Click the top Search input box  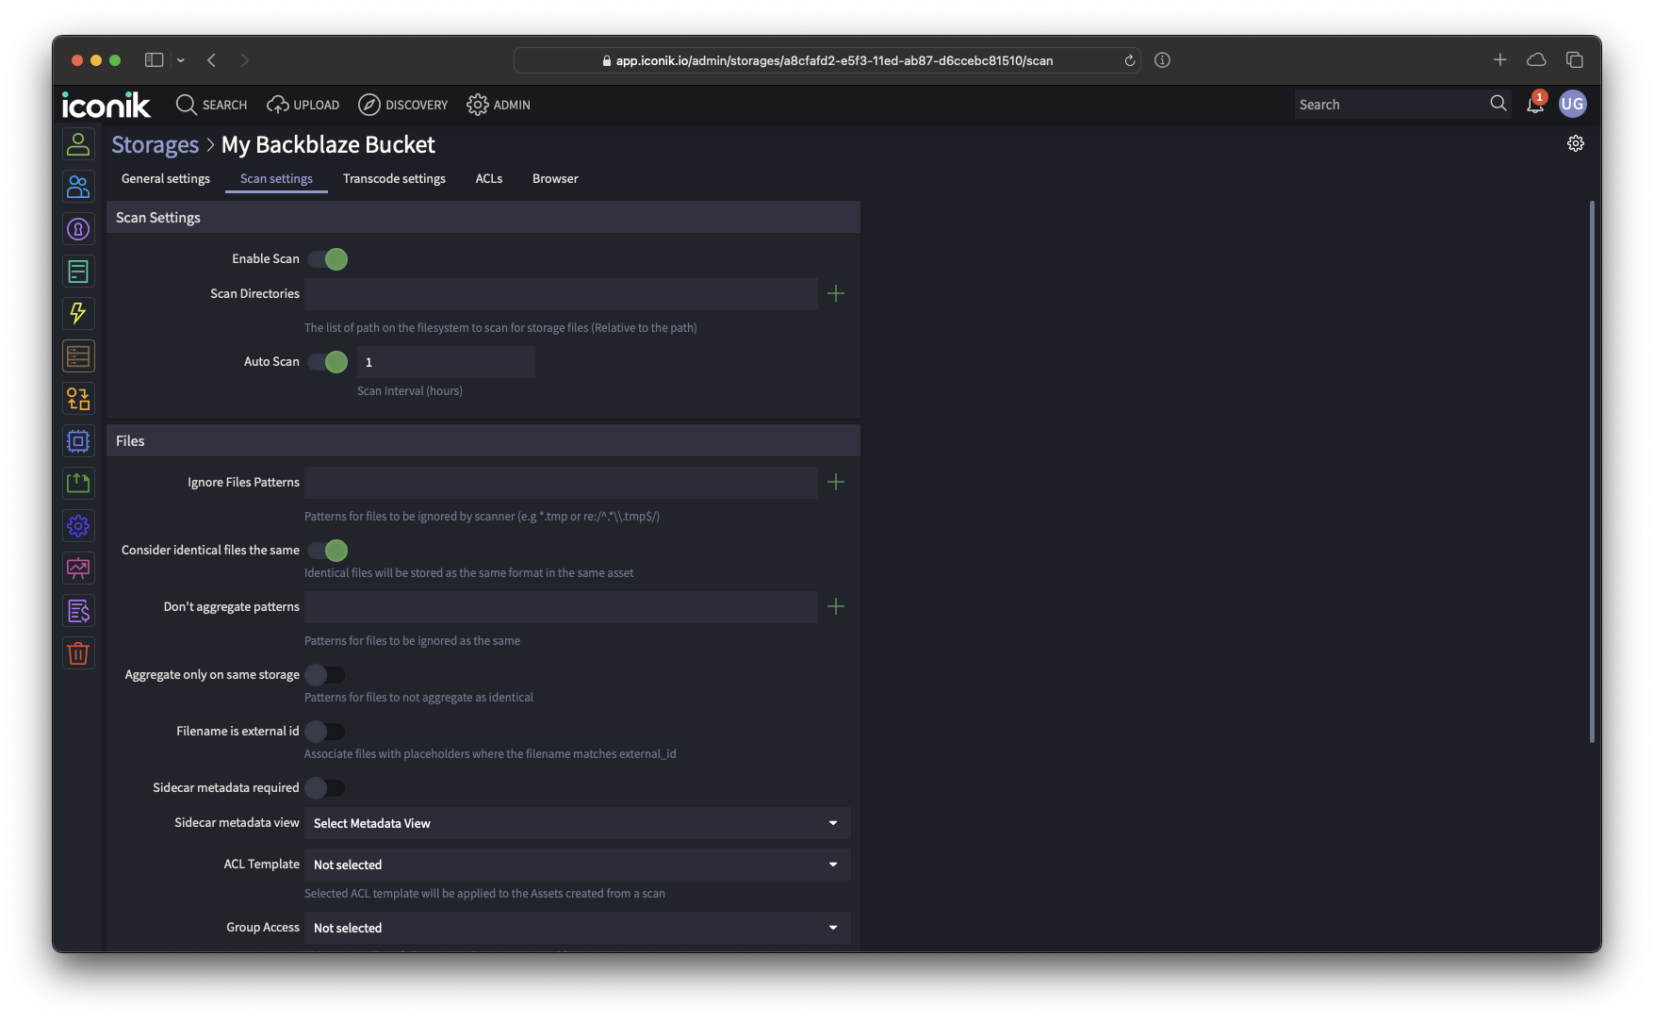[x=1389, y=105]
